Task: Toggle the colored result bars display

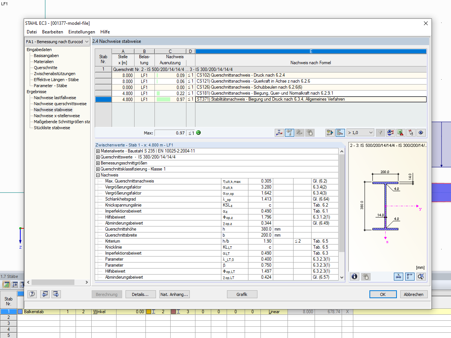Action: point(341,133)
